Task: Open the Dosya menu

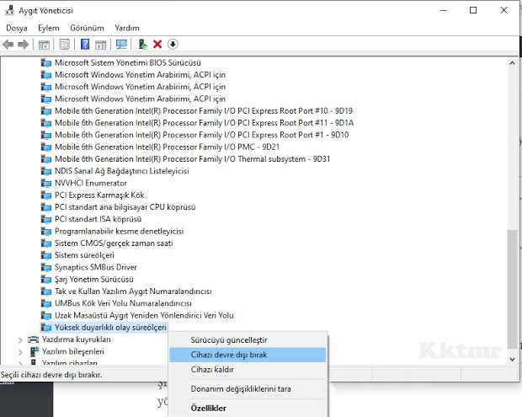Action: click(17, 28)
